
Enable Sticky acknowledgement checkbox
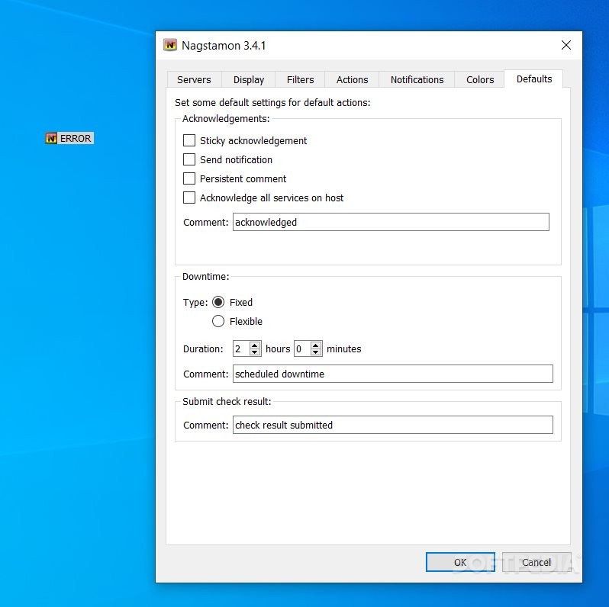tap(189, 140)
